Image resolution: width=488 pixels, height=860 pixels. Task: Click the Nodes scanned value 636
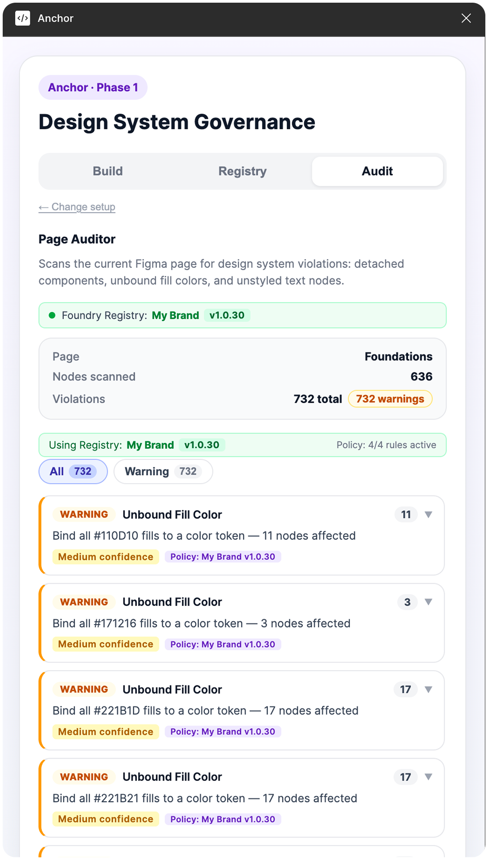click(422, 377)
